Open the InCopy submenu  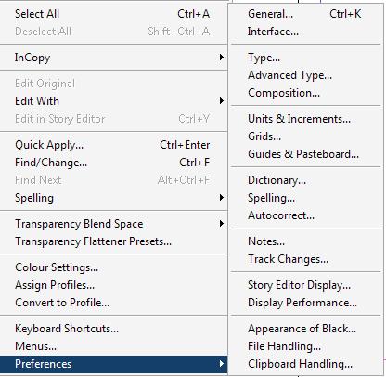click(x=113, y=58)
